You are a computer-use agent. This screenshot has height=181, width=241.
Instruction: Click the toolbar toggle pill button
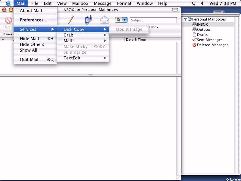pos(175,10)
